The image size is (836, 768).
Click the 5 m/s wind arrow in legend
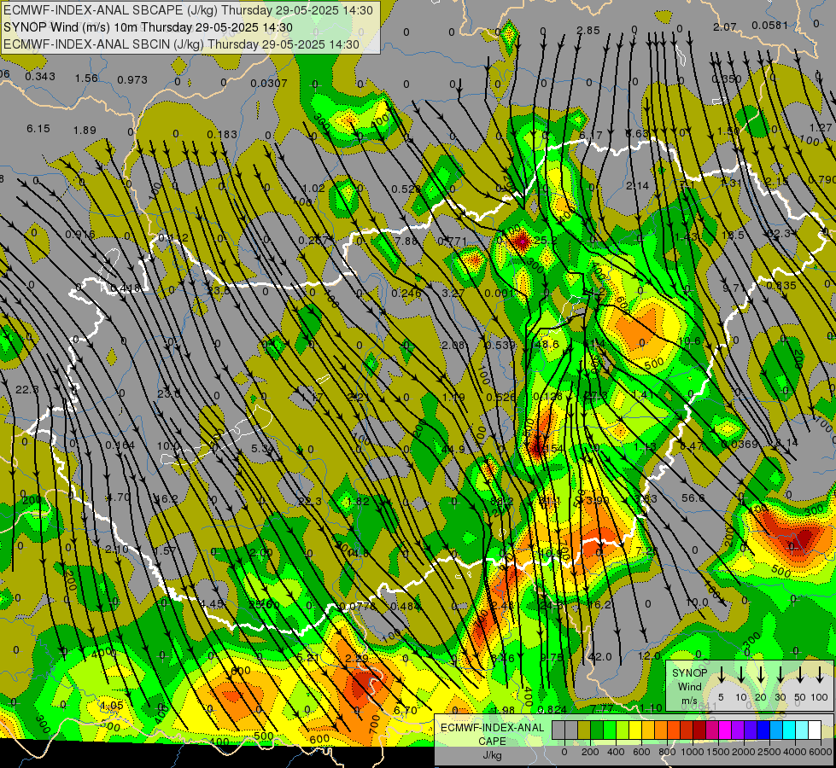(721, 675)
